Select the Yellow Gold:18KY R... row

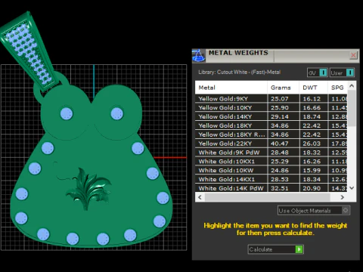pos(271,134)
